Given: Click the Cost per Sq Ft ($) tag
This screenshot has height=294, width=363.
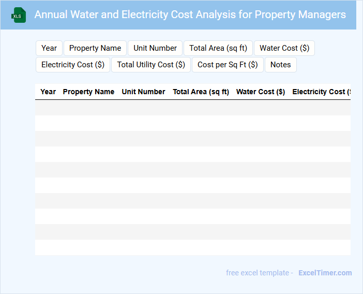Looking at the screenshot, I should click(x=228, y=65).
